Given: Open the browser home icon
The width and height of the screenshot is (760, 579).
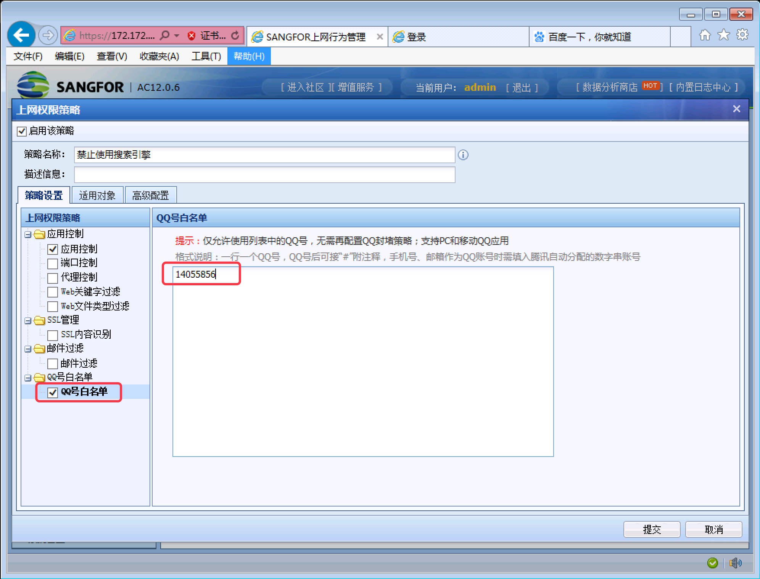Looking at the screenshot, I should pos(704,35).
